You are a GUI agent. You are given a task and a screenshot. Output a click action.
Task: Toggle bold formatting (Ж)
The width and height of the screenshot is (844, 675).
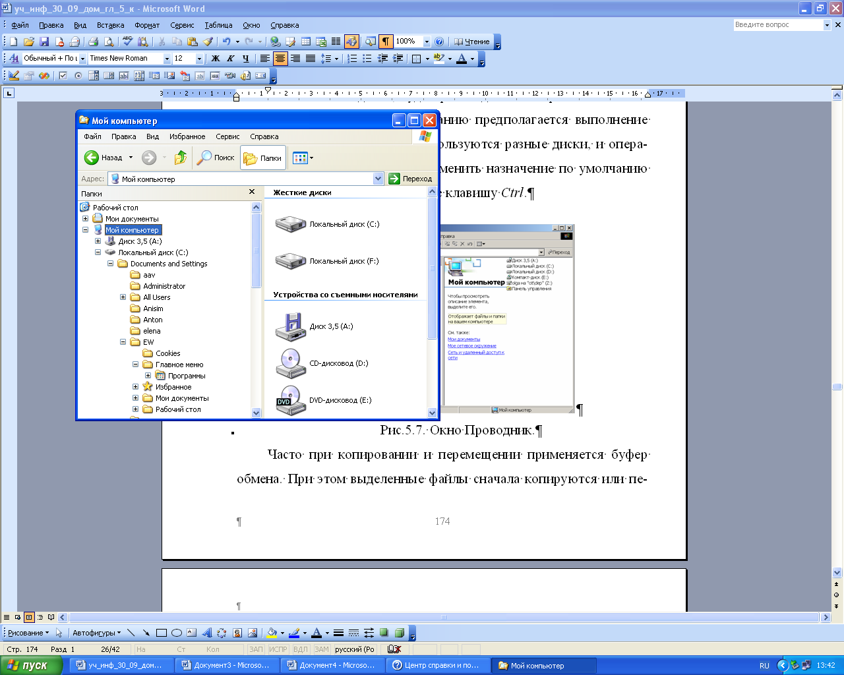click(x=215, y=59)
